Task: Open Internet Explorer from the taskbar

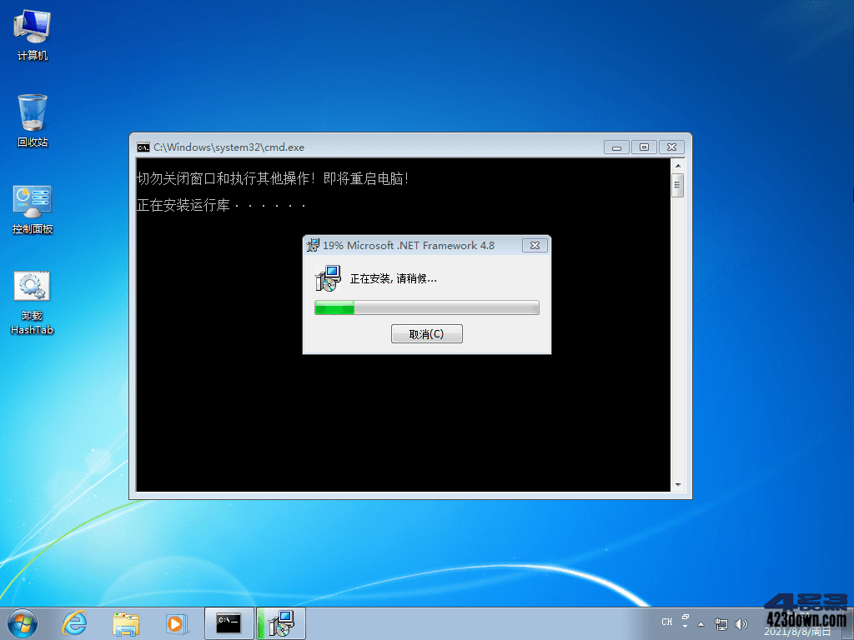Action: (x=74, y=623)
